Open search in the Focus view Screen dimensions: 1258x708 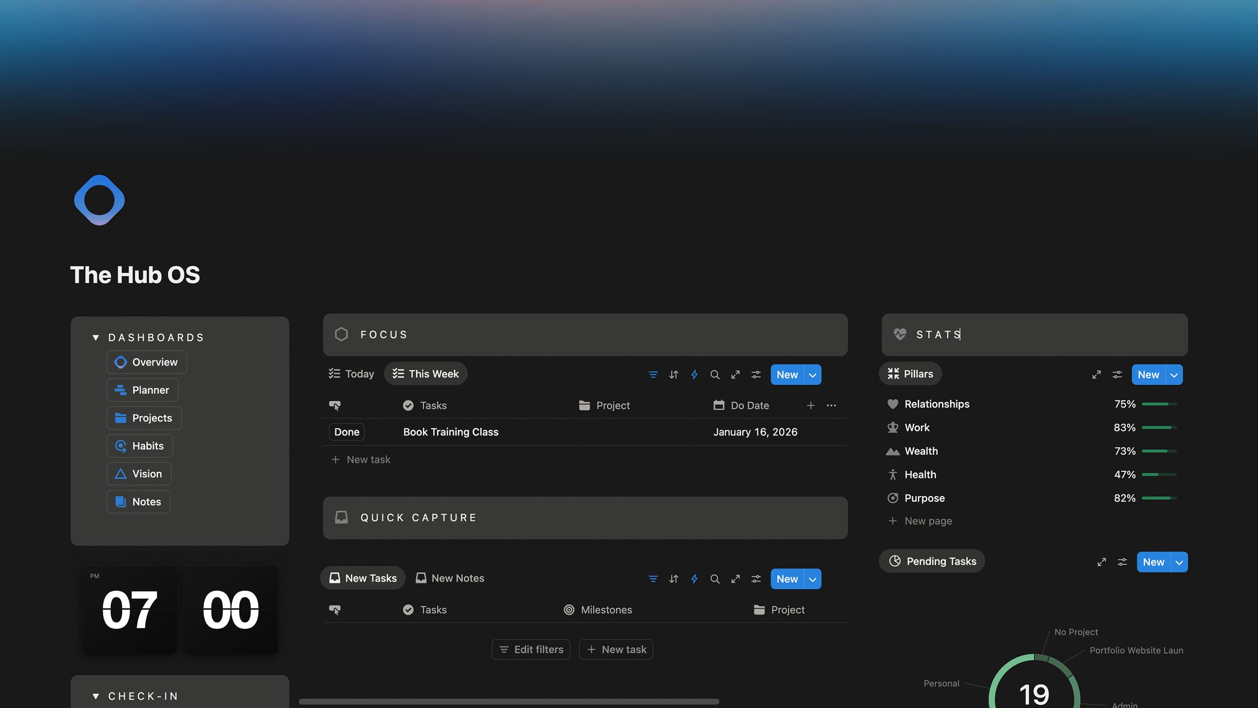715,374
